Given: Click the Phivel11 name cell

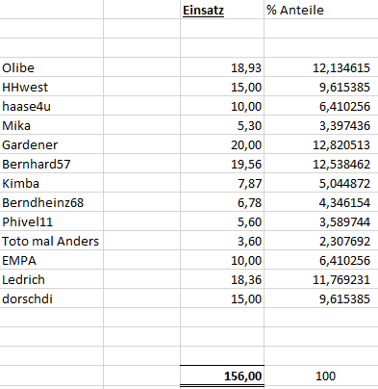Looking at the screenshot, I should pos(52,221).
